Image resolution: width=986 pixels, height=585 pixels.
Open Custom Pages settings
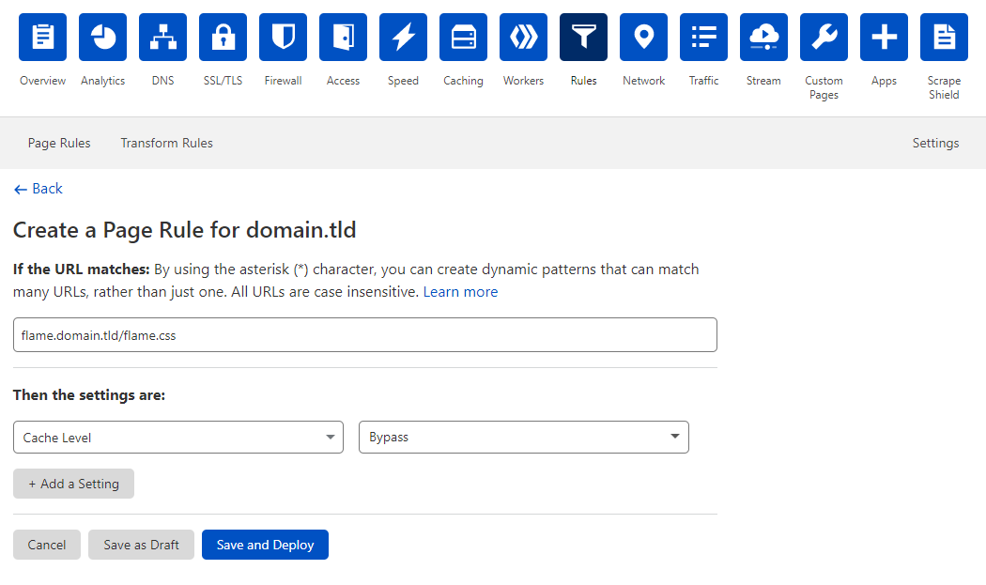824,37
